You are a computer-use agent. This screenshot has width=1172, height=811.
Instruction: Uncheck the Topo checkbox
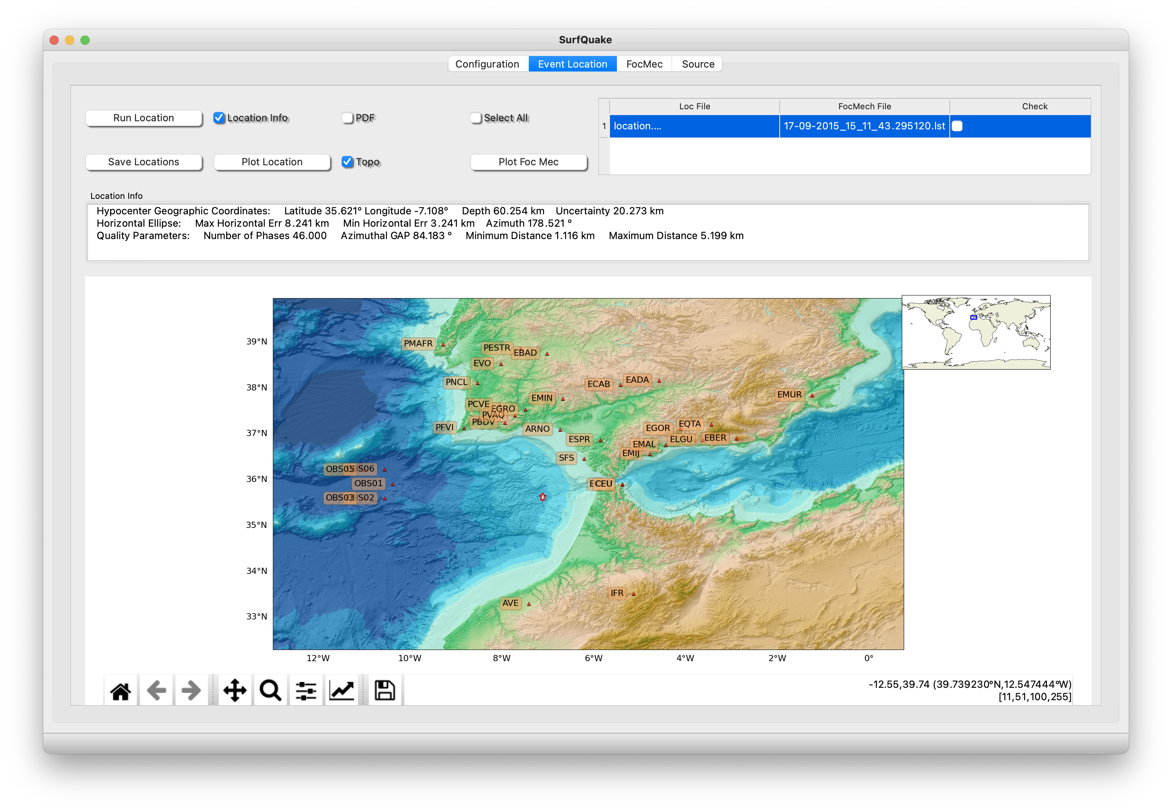(347, 161)
